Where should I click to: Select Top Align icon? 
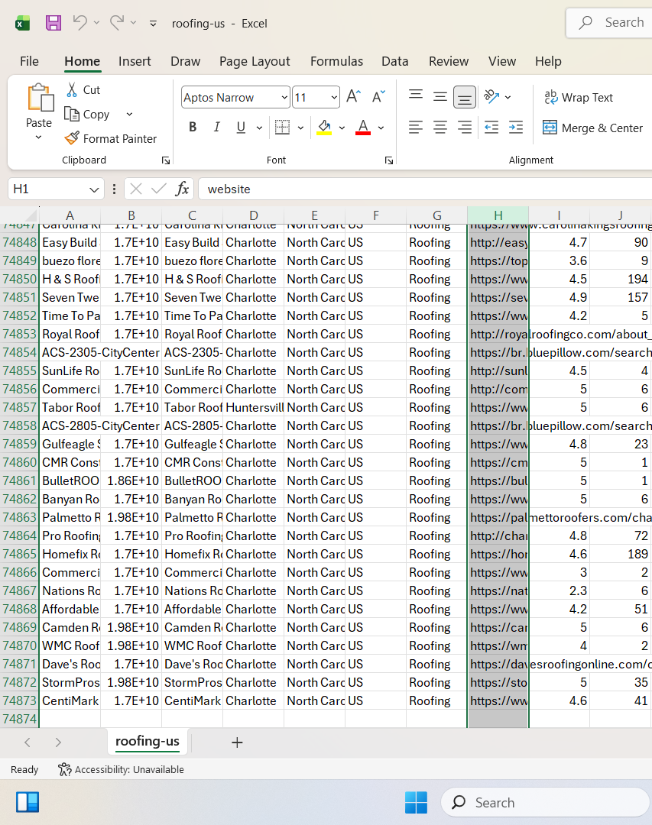point(416,96)
